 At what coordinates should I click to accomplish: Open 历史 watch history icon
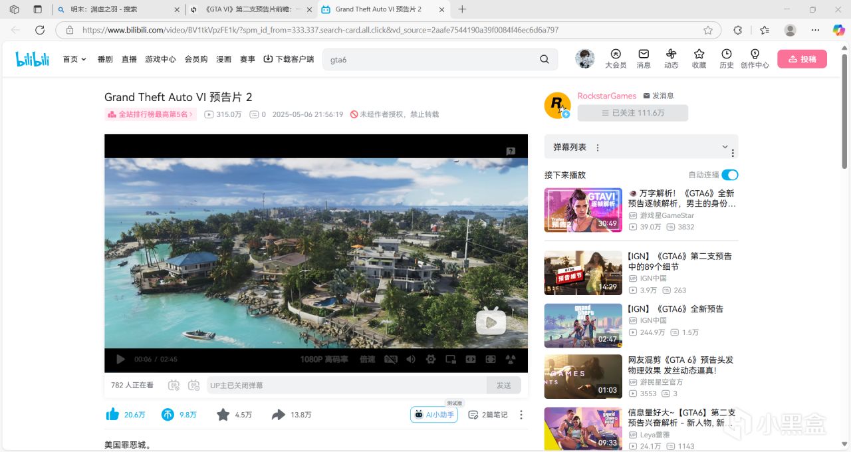point(727,58)
